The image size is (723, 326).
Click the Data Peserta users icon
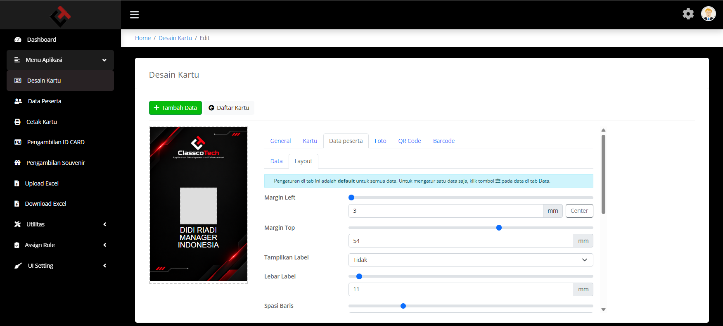[x=18, y=101]
